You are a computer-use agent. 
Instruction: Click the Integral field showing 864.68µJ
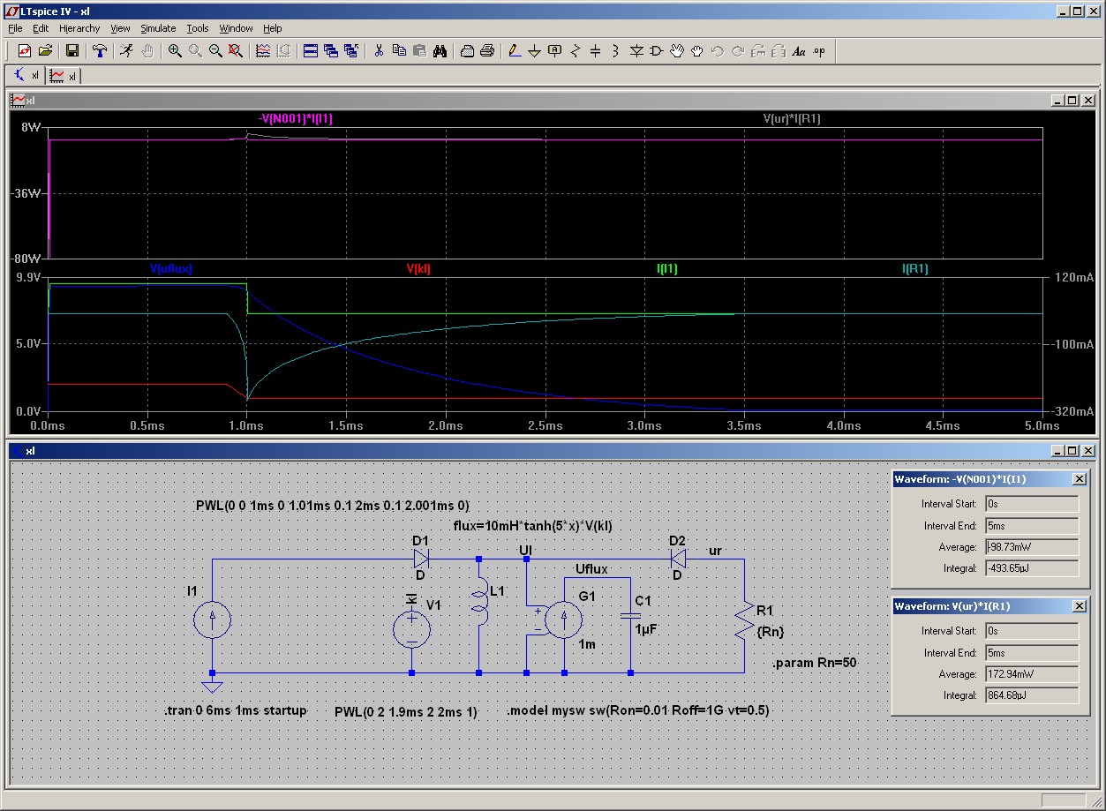click(x=1031, y=695)
